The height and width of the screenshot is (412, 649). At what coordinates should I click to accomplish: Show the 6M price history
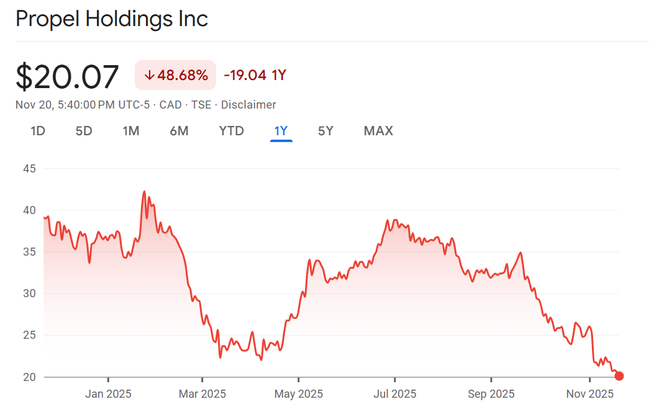pos(179,131)
